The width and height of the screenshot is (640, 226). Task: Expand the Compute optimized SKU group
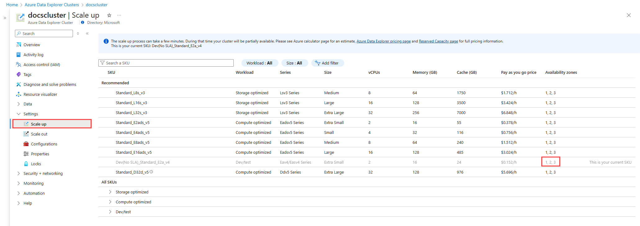[x=110, y=202]
